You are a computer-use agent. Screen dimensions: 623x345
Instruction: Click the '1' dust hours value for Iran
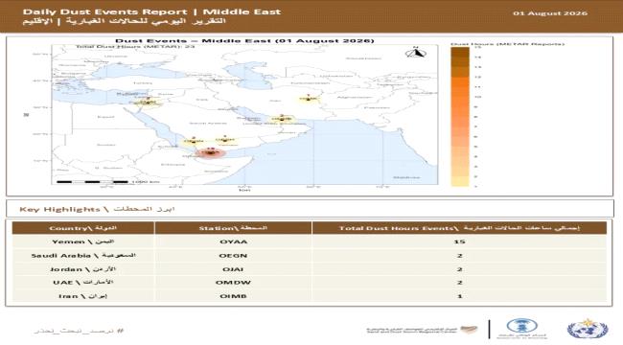pyautogui.click(x=459, y=296)
